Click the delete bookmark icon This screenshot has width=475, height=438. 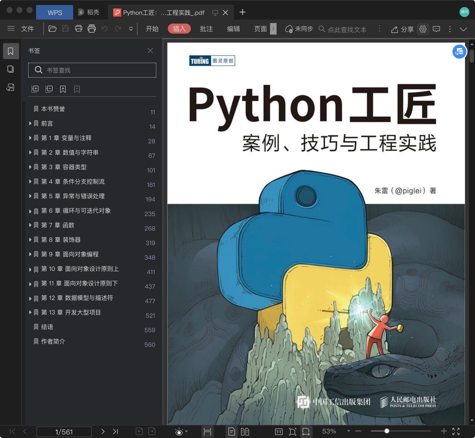point(77,89)
